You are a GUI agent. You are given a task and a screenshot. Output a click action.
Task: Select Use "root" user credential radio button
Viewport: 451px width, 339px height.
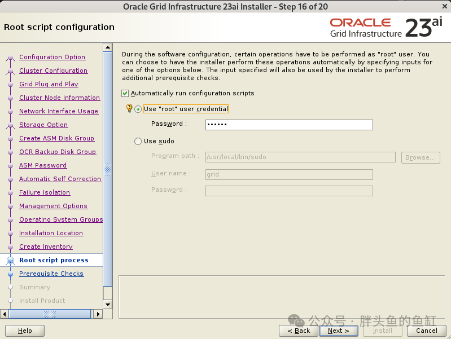pyautogui.click(x=138, y=109)
